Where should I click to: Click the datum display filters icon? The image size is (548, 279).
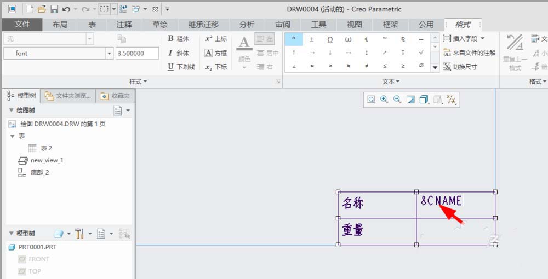(451, 100)
